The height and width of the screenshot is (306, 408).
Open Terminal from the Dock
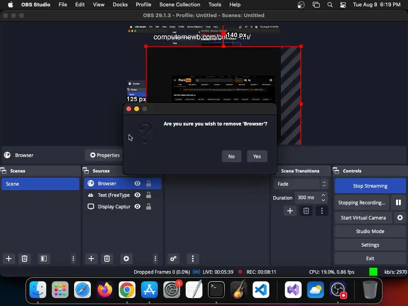click(x=216, y=290)
